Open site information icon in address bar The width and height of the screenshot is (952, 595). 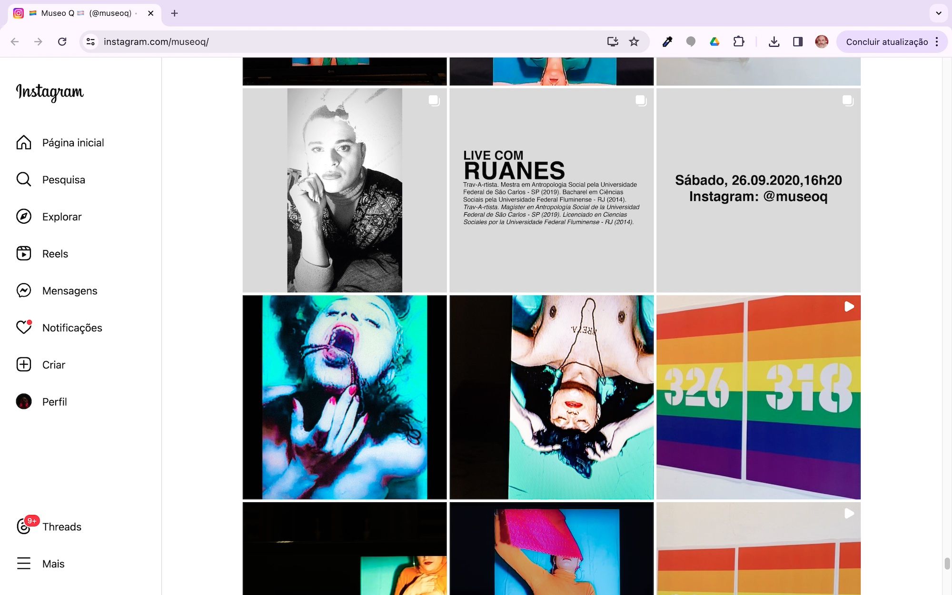click(x=90, y=42)
